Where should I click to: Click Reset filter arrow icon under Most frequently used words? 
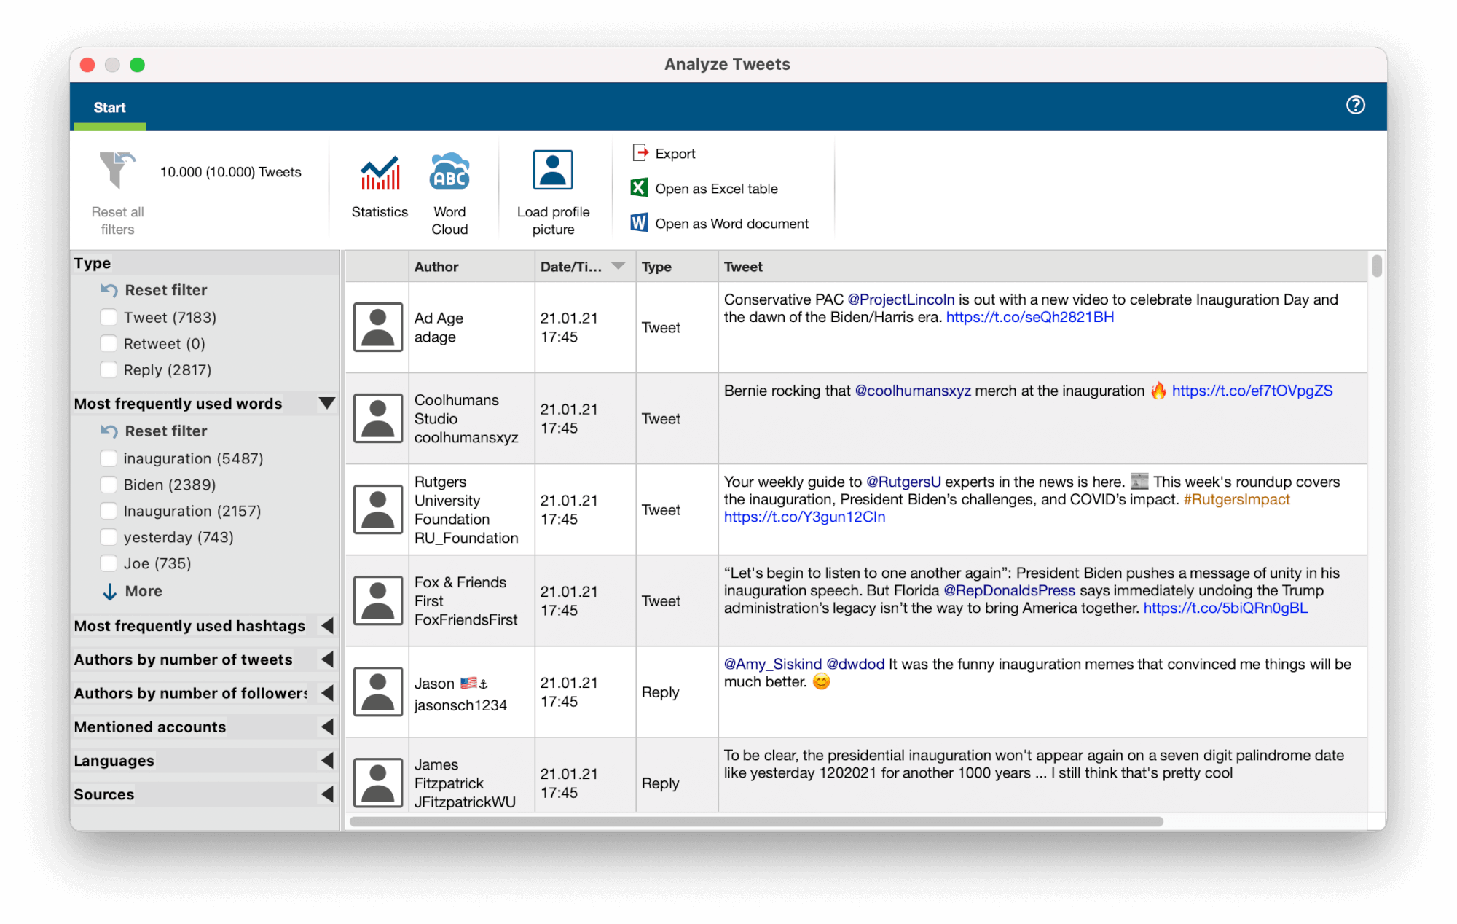(x=109, y=431)
